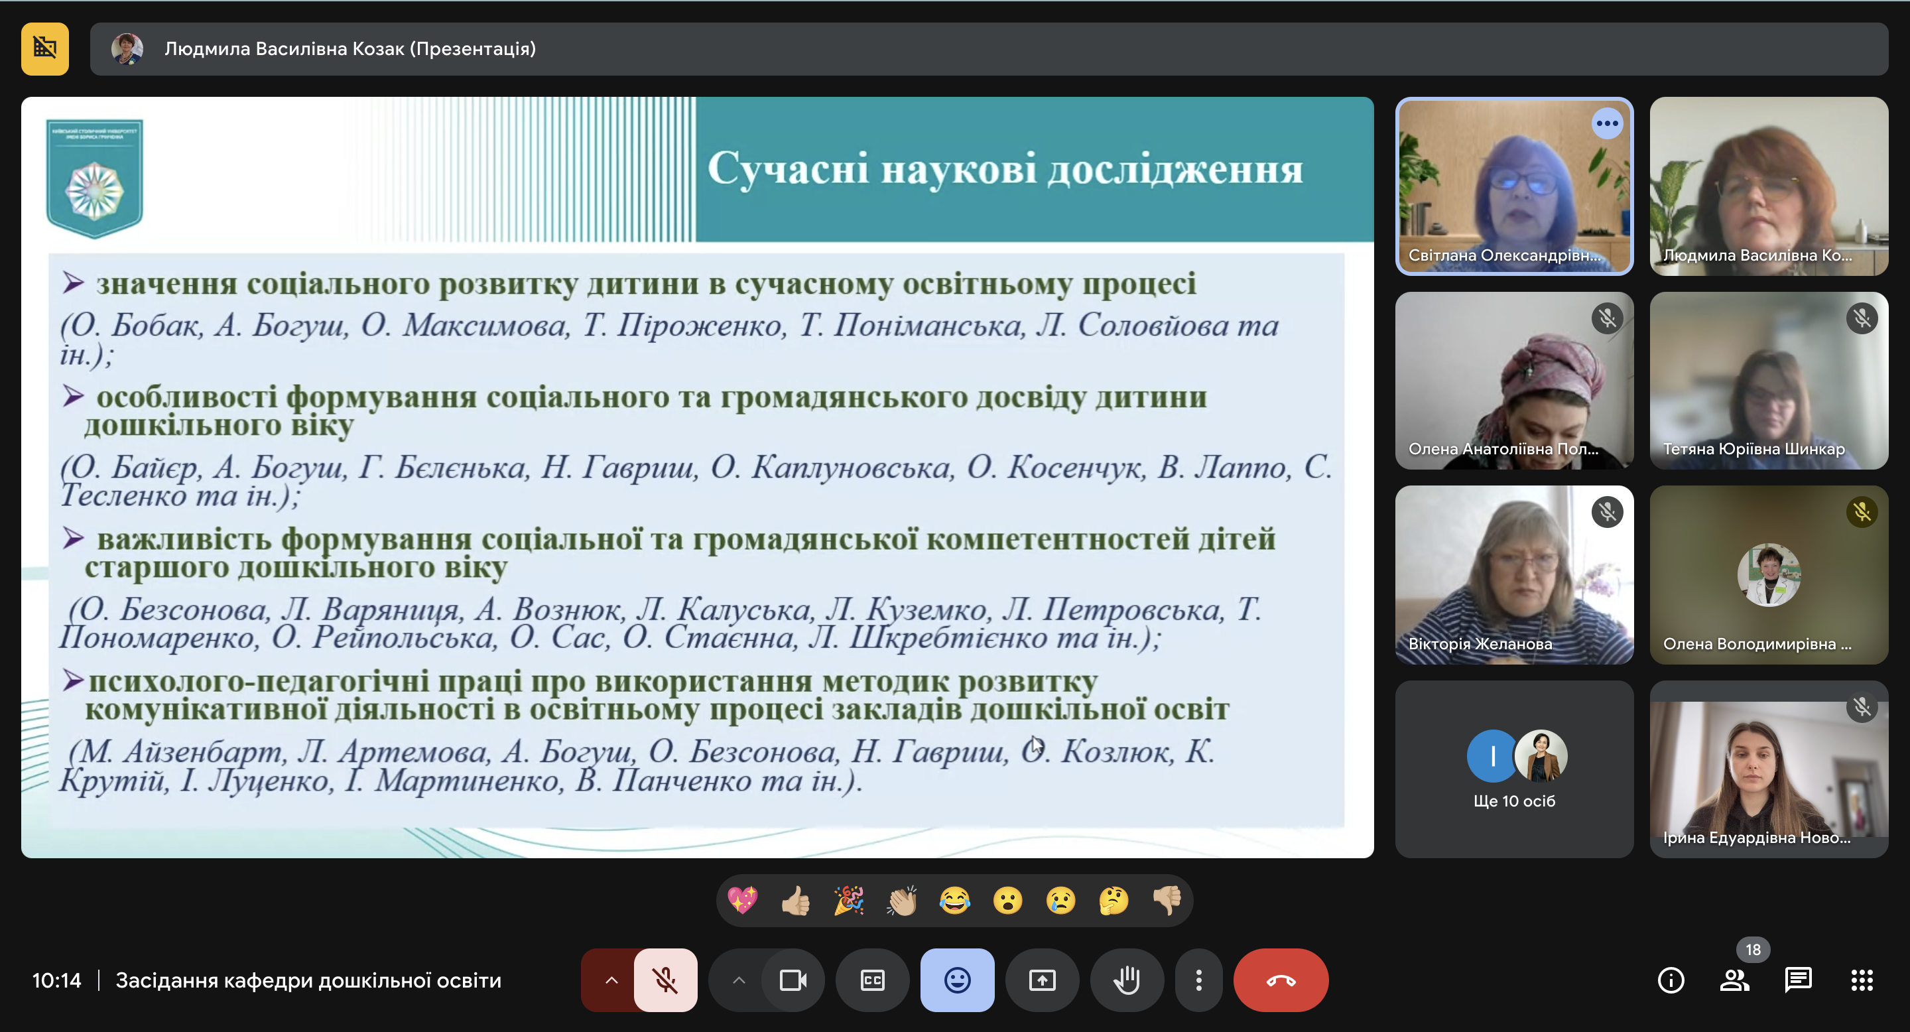This screenshot has width=1910, height=1032.
Task: Open the in-call chat panel
Action: (x=1798, y=980)
